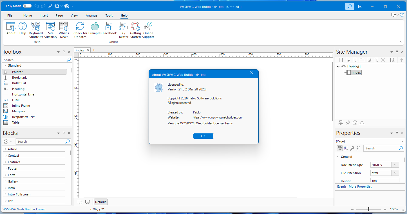This screenshot has height=214, width=407.
Task: Collapse the Untitled1 tree node
Action: (338, 67)
